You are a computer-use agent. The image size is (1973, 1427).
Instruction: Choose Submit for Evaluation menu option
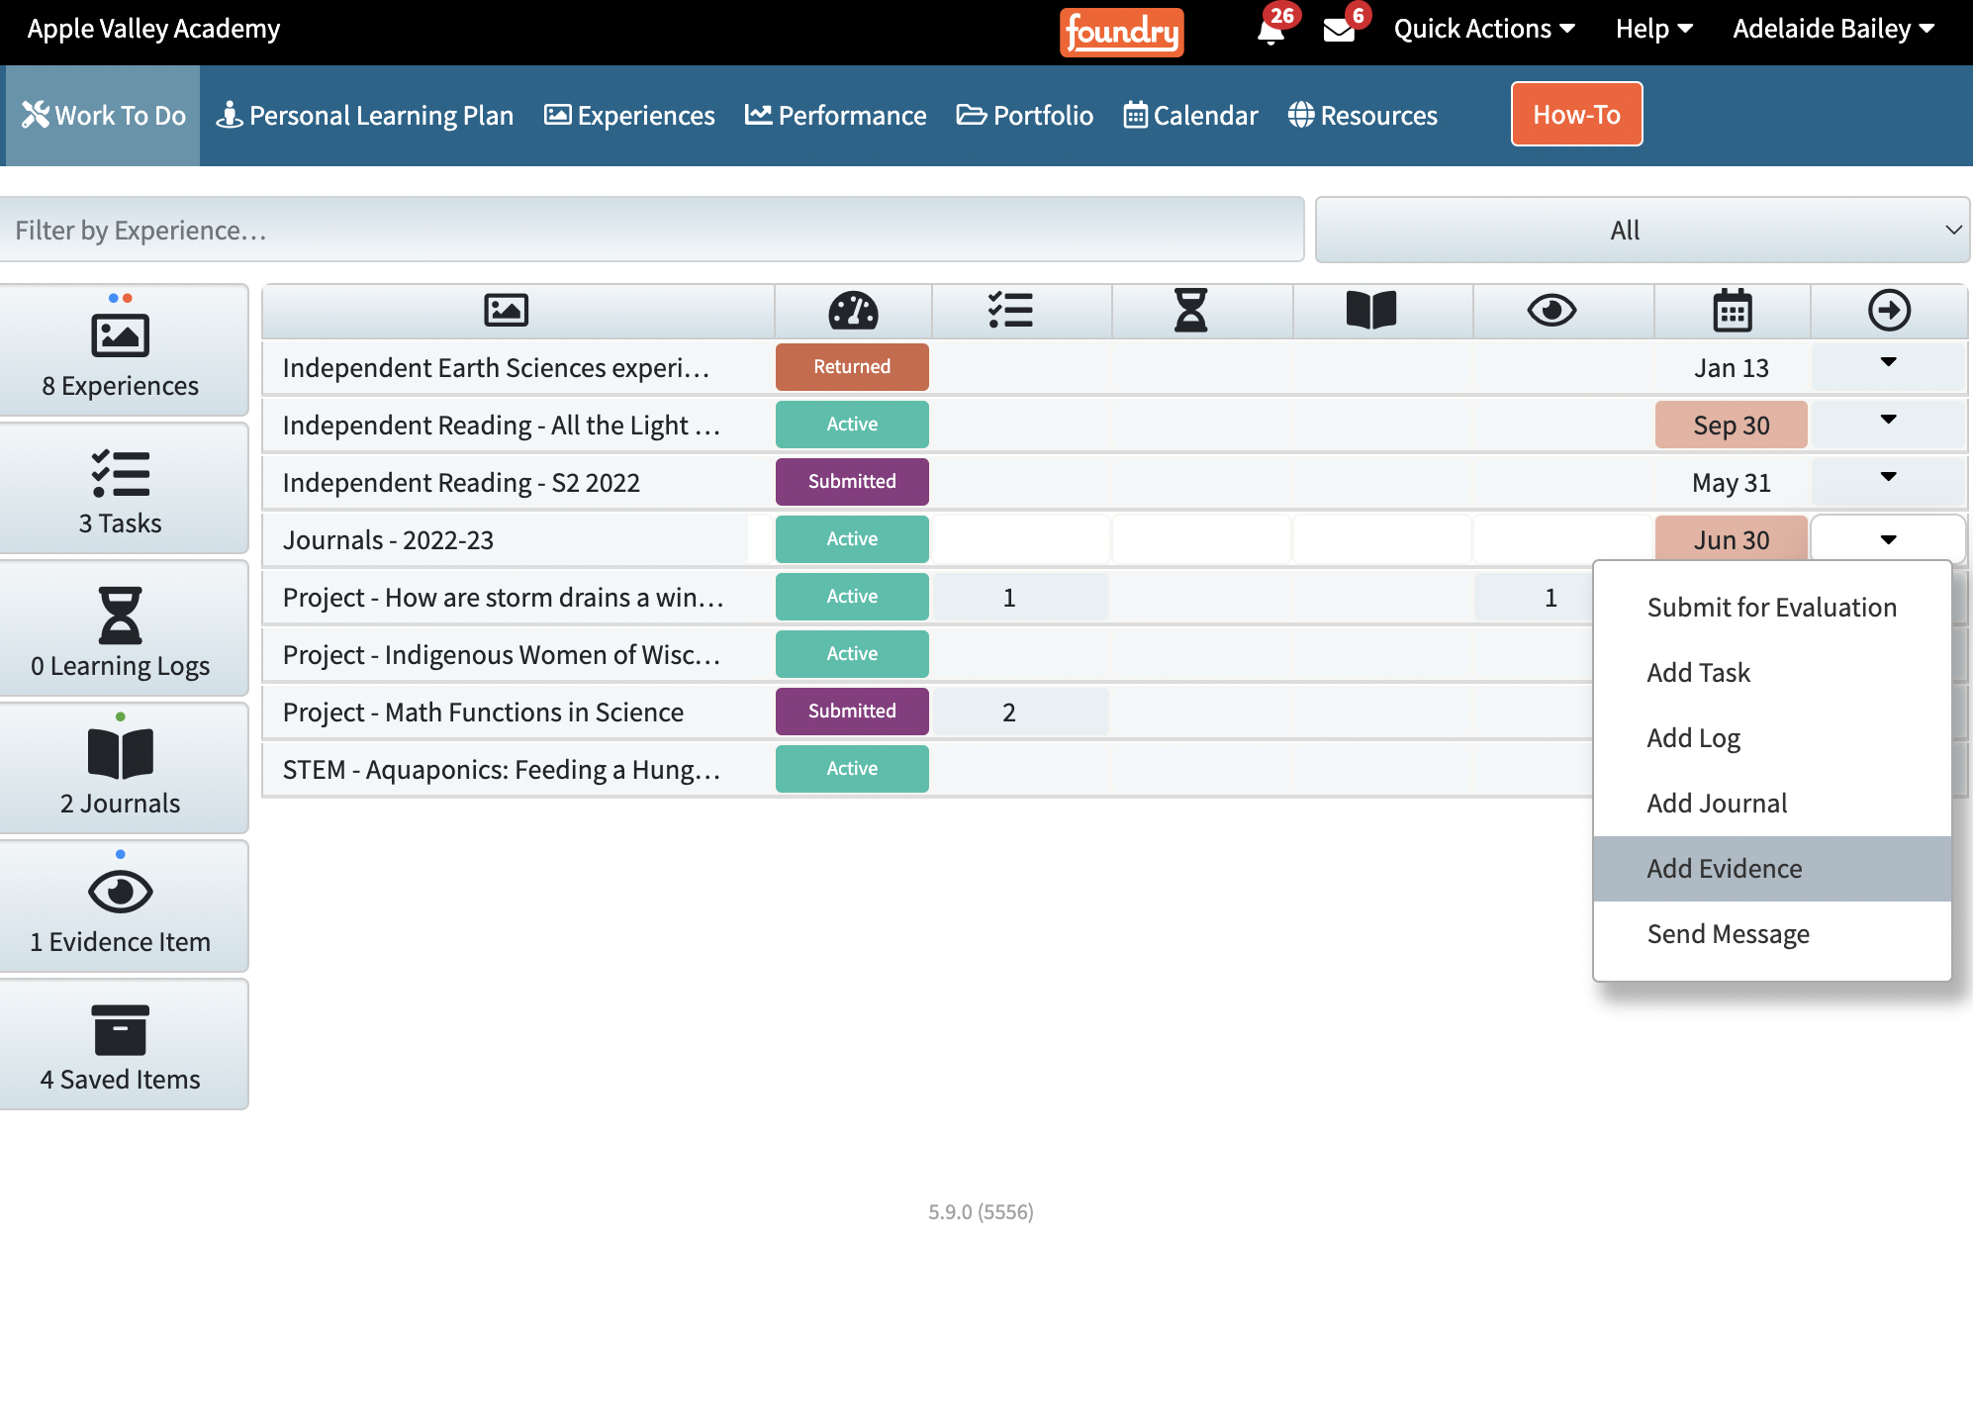(x=1771, y=608)
